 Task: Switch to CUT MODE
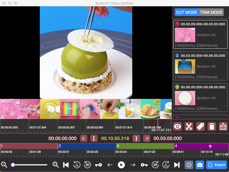click(187, 12)
